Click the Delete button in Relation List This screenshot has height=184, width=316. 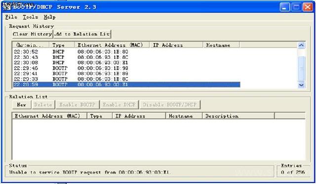(x=43, y=105)
